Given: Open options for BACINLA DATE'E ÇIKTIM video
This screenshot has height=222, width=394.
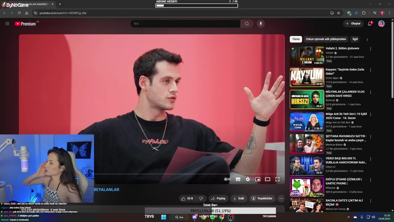Looking at the screenshot, I should pos(371,201).
